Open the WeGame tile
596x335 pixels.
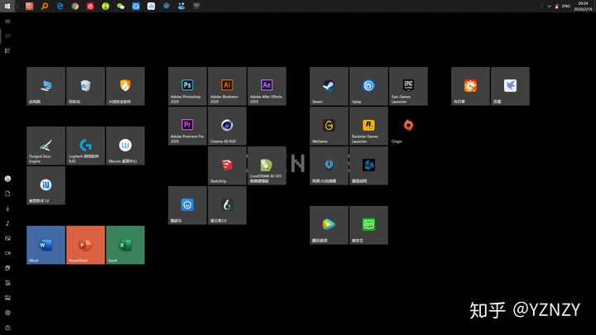(329, 126)
